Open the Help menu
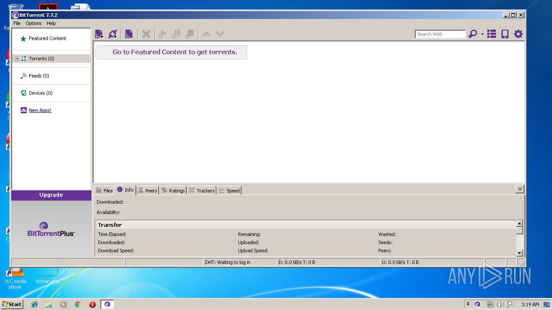This screenshot has height=310, width=552. (x=51, y=23)
